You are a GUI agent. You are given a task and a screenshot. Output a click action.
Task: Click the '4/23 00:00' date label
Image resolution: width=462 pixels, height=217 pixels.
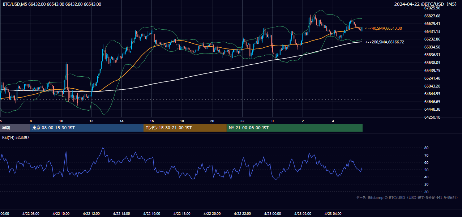(x=273, y=214)
